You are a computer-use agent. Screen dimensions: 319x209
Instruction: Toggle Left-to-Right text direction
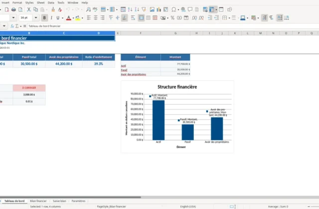[x=264, y=18]
